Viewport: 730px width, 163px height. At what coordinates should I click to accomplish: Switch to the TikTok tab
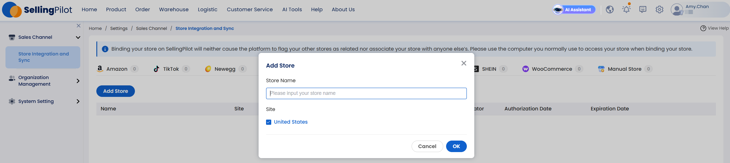tap(171, 69)
